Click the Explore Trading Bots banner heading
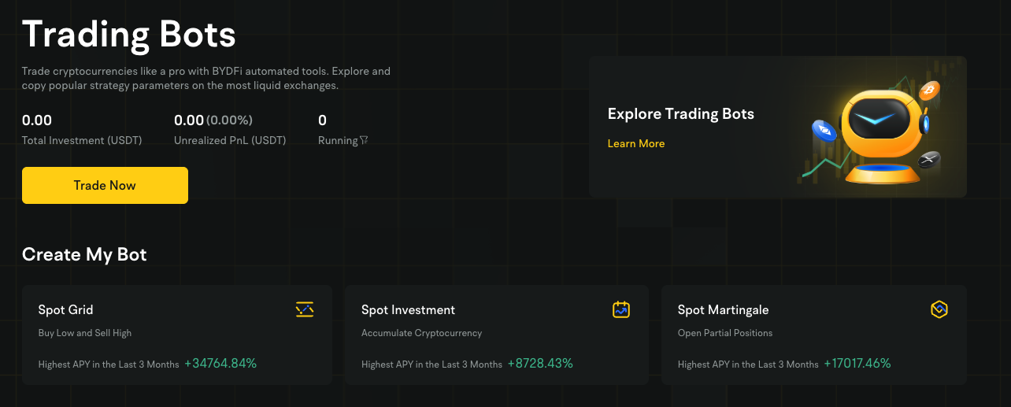This screenshot has width=1011, height=407. (x=681, y=113)
